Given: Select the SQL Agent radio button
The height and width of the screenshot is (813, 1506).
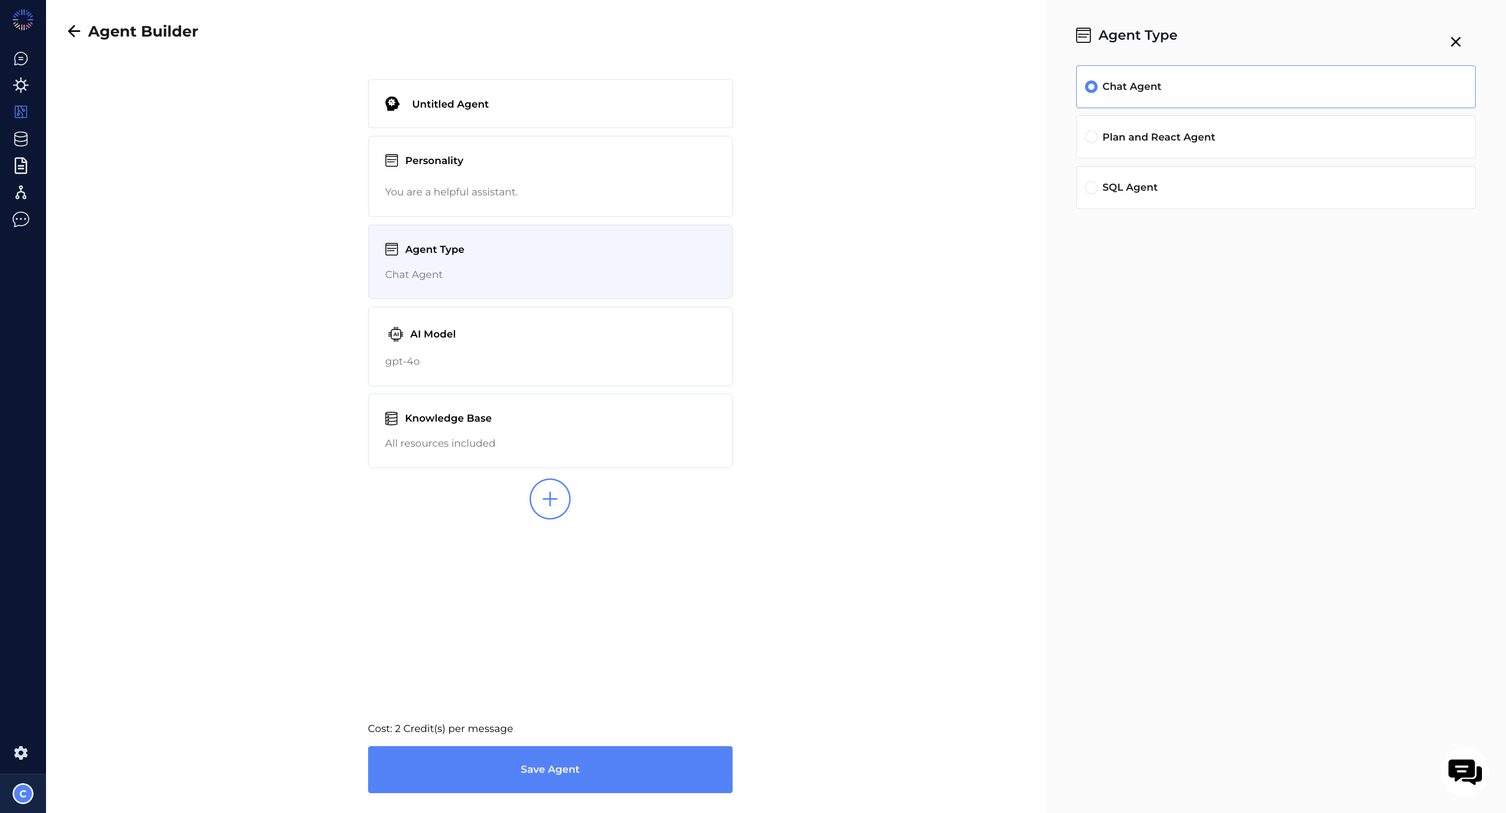Looking at the screenshot, I should [1090, 187].
